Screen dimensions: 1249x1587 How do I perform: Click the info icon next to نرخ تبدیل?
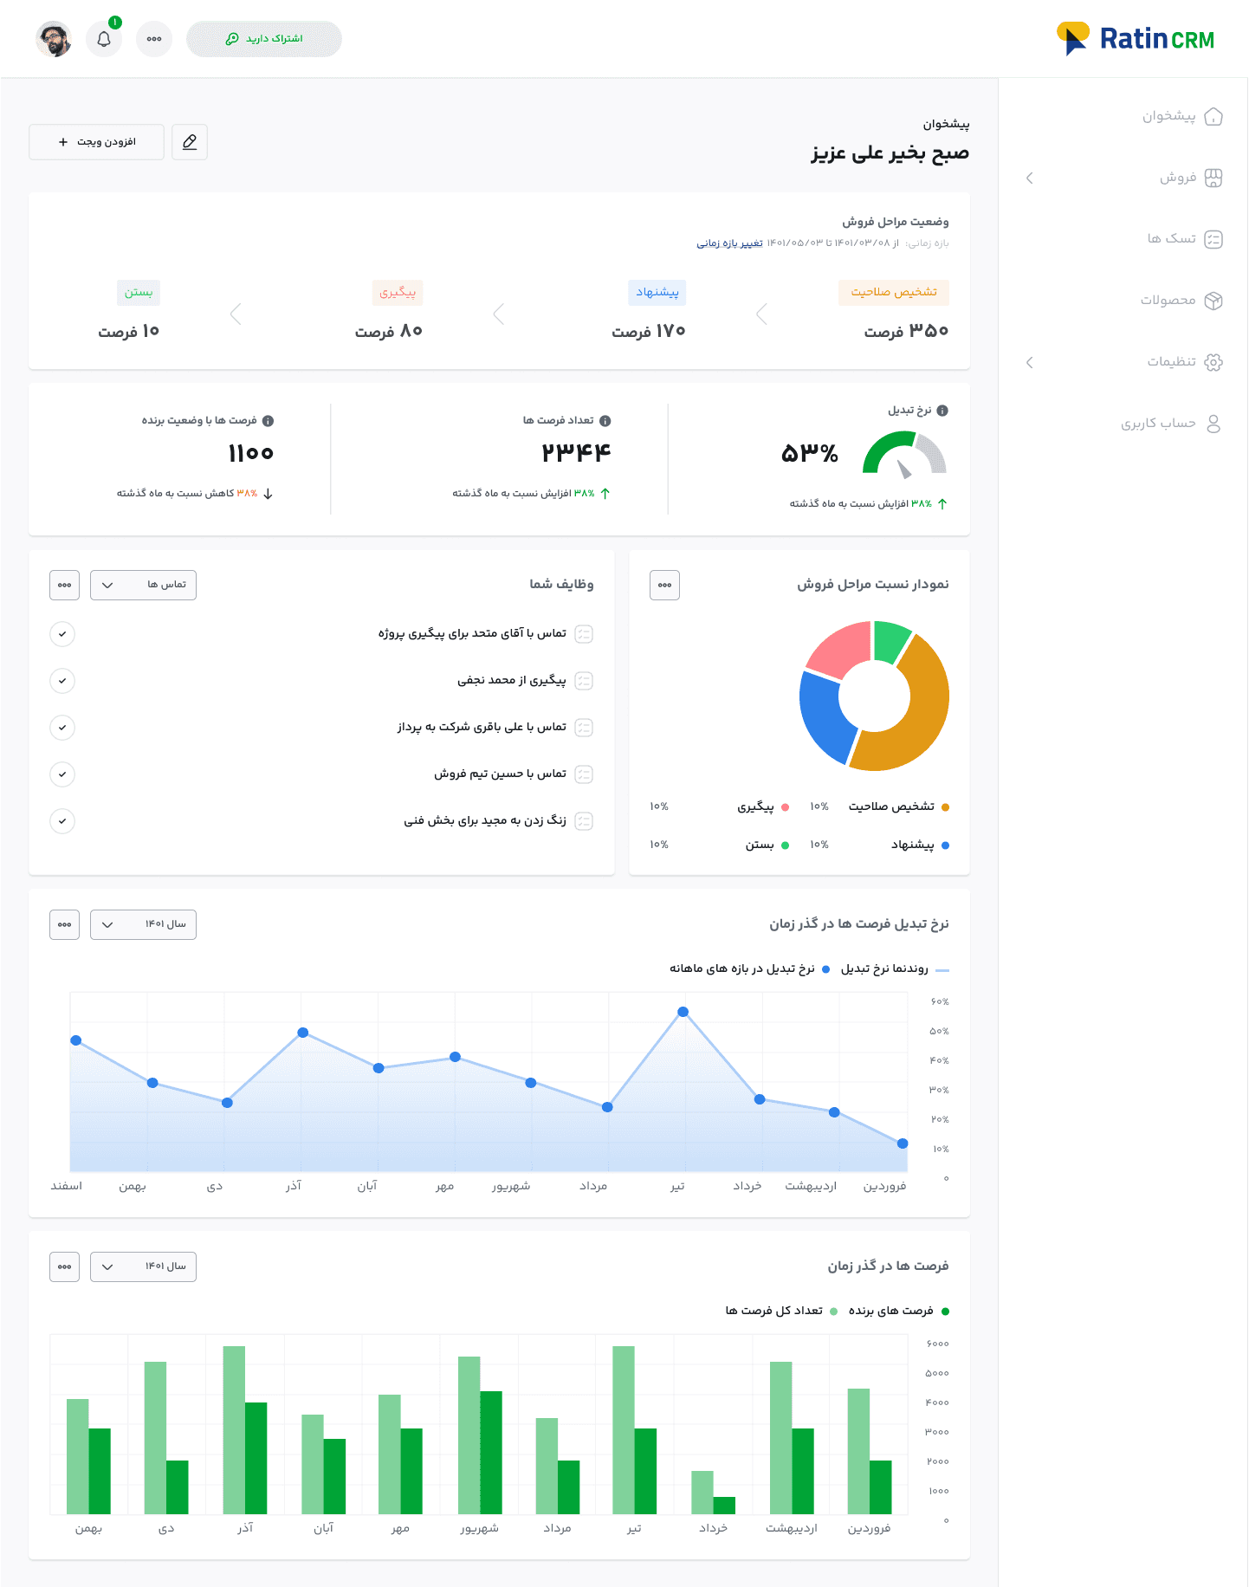(942, 411)
